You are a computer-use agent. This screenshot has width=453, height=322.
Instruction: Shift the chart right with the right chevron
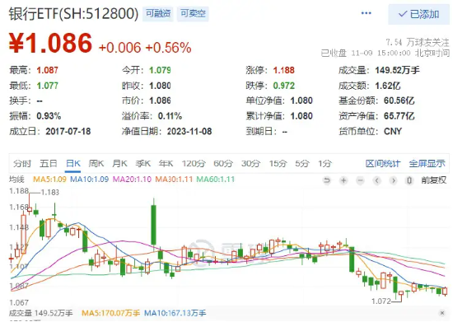393,180
